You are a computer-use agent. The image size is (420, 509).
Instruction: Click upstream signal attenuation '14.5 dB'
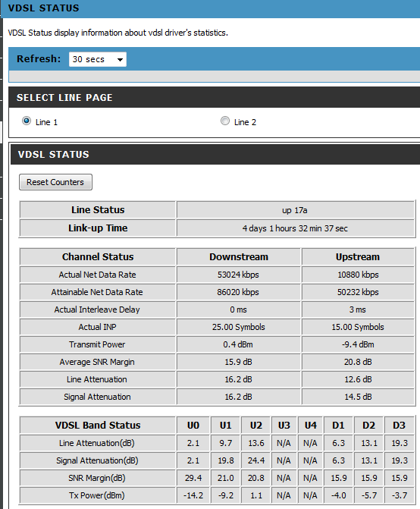358,397
